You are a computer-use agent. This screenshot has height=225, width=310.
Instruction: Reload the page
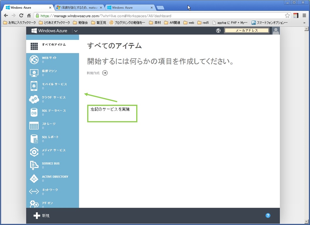pos(21,16)
